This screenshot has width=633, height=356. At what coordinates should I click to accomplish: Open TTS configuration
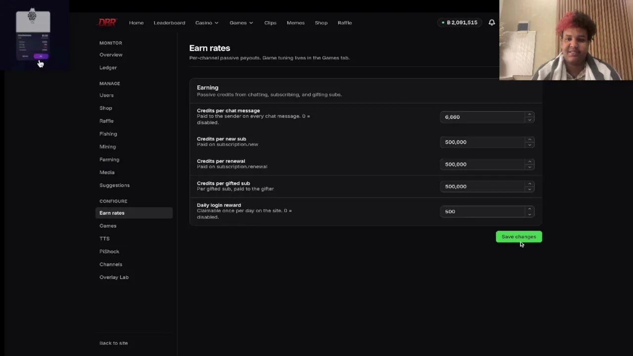104,238
